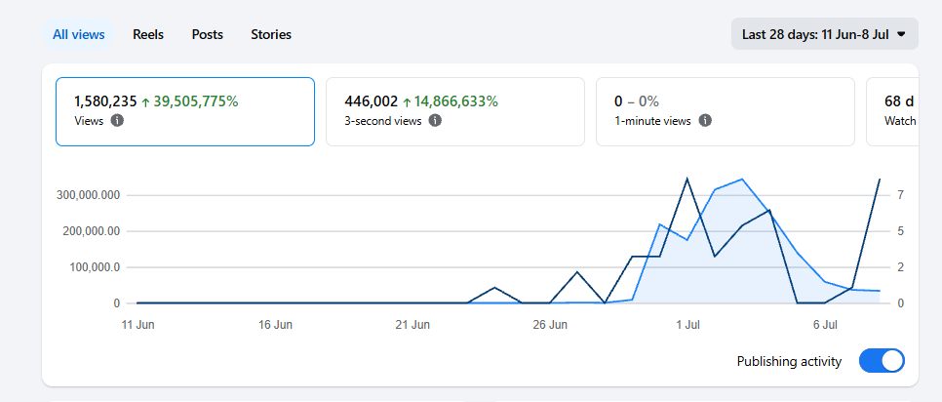The width and height of the screenshot is (942, 402).
Task: Choose the 1-minute views metric card
Action: coord(726,112)
